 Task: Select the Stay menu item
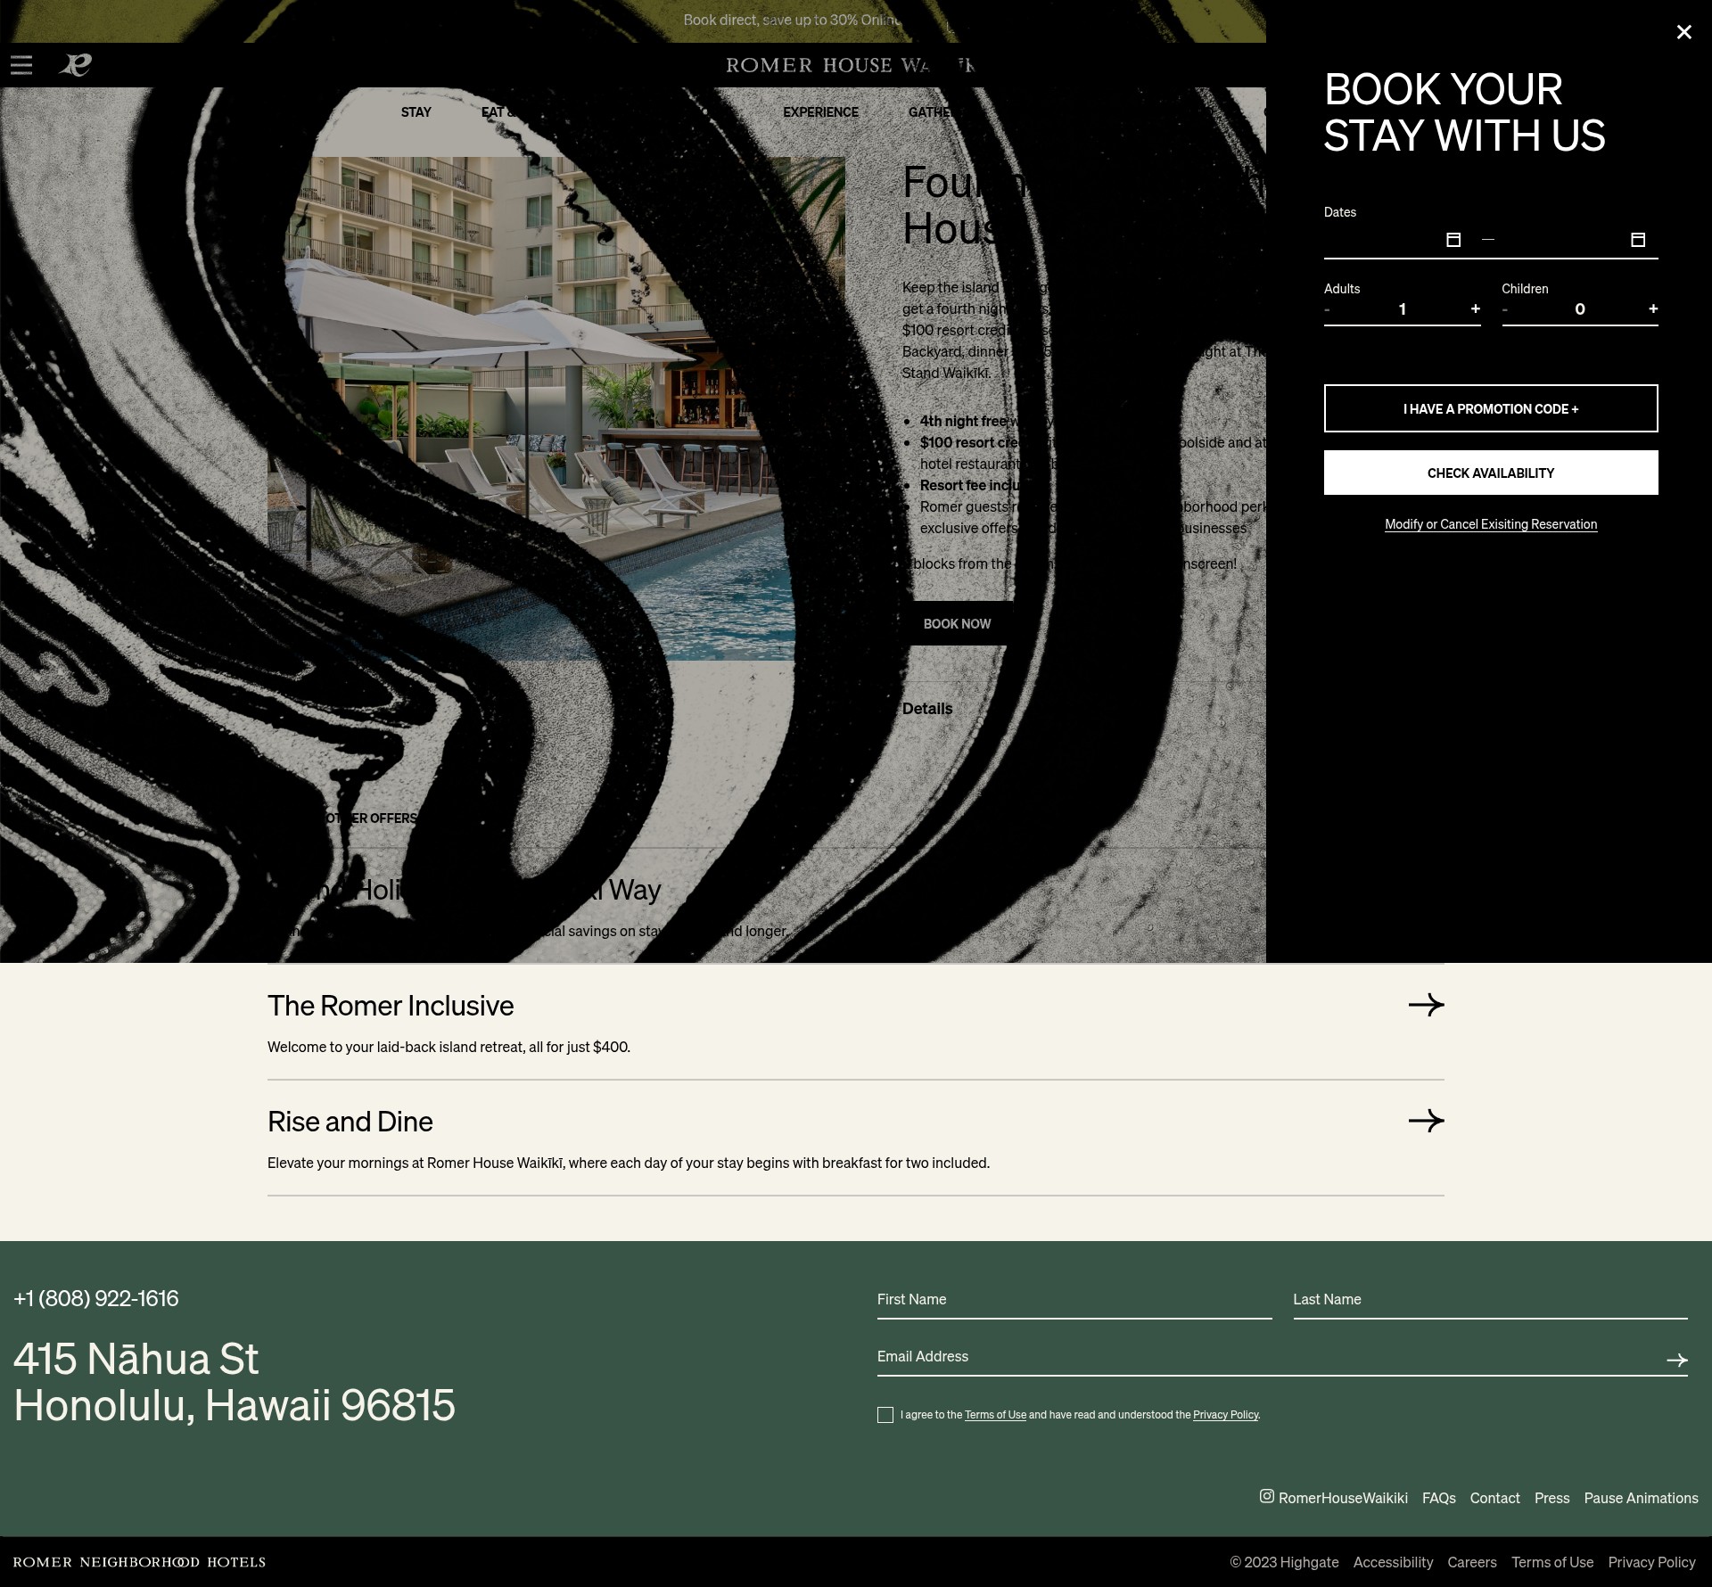[416, 112]
